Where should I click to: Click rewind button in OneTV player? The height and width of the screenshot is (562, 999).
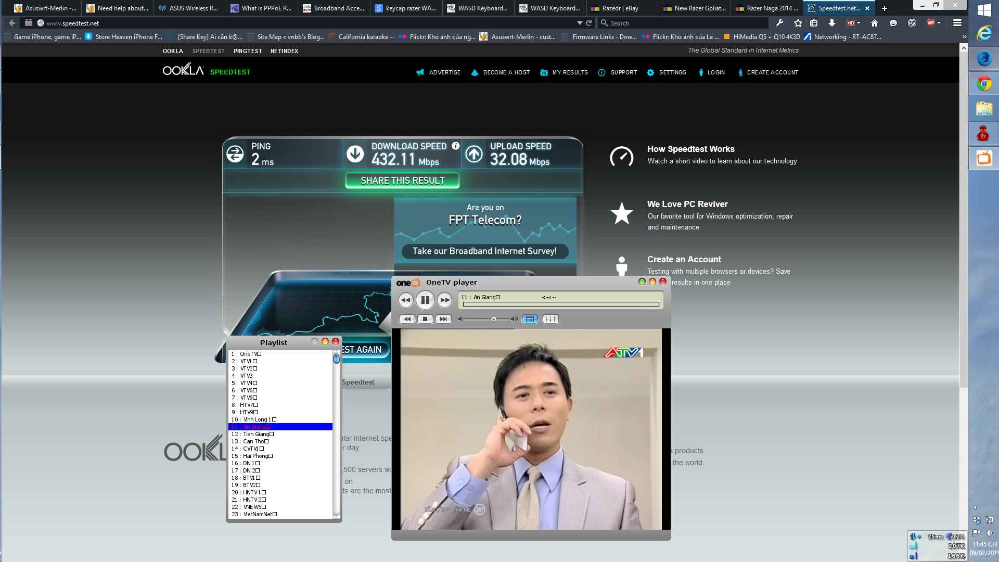(406, 300)
